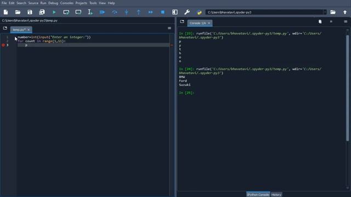Go to parent directory arrow
The width and height of the screenshot is (351, 197).
[x=345, y=12]
